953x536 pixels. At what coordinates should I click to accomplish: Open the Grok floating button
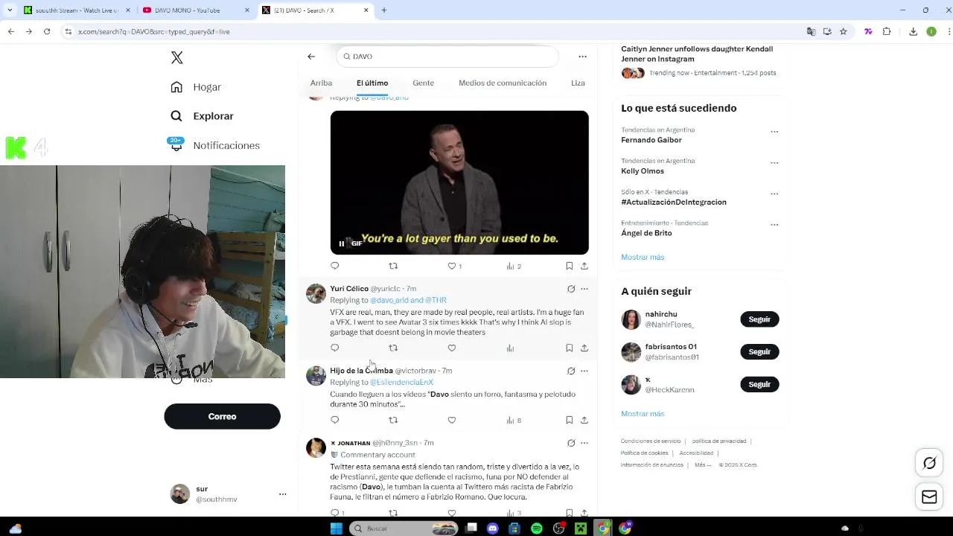(x=929, y=463)
